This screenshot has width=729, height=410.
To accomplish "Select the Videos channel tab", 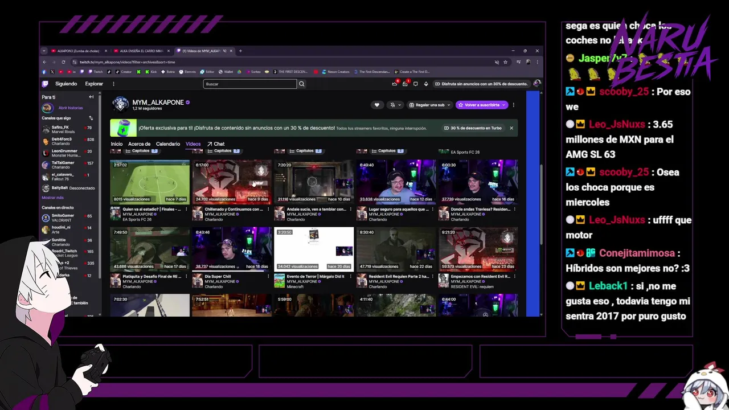I will [x=193, y=144].
